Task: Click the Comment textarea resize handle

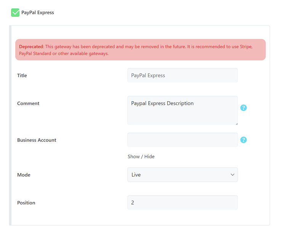Action: tap(236, 123)
